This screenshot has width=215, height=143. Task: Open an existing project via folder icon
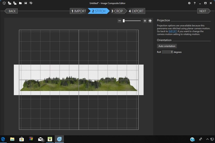20,3
